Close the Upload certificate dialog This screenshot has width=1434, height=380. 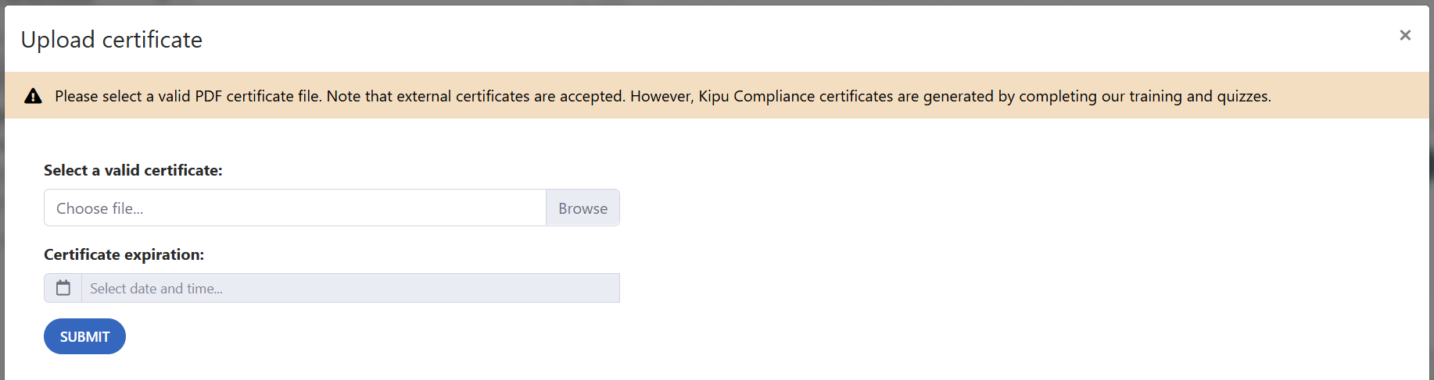[x=1405, y=35]
